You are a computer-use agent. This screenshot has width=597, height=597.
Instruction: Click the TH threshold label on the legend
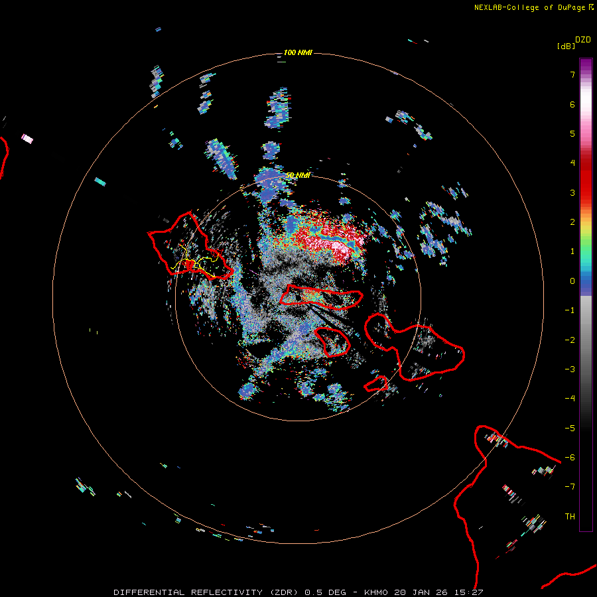coord(570,517)
